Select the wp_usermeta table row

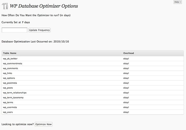coord(93,107)
